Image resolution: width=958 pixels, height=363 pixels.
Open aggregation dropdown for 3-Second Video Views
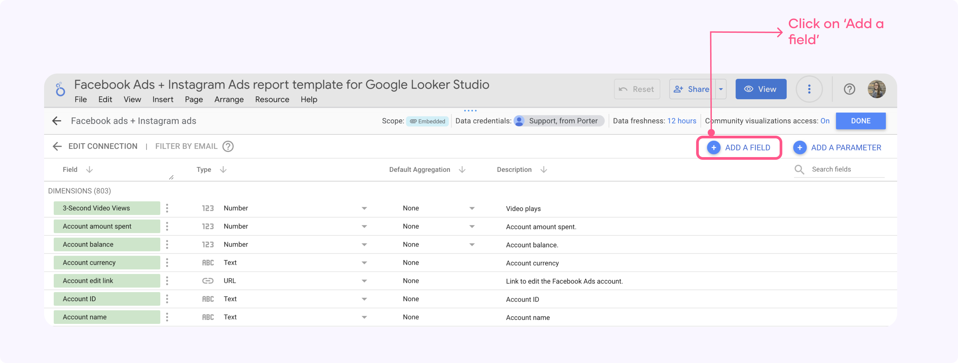pos(472,209)
